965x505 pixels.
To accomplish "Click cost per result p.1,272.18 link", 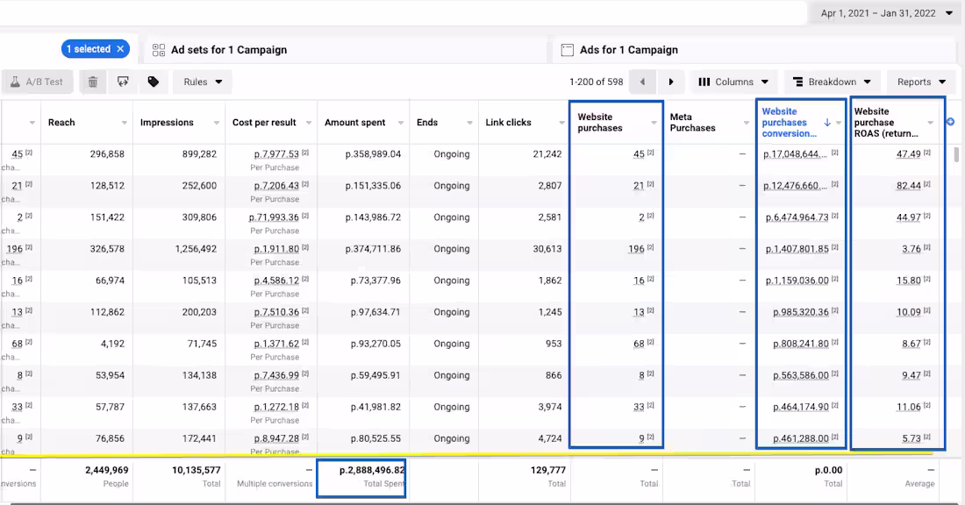I will pos(276,407).
